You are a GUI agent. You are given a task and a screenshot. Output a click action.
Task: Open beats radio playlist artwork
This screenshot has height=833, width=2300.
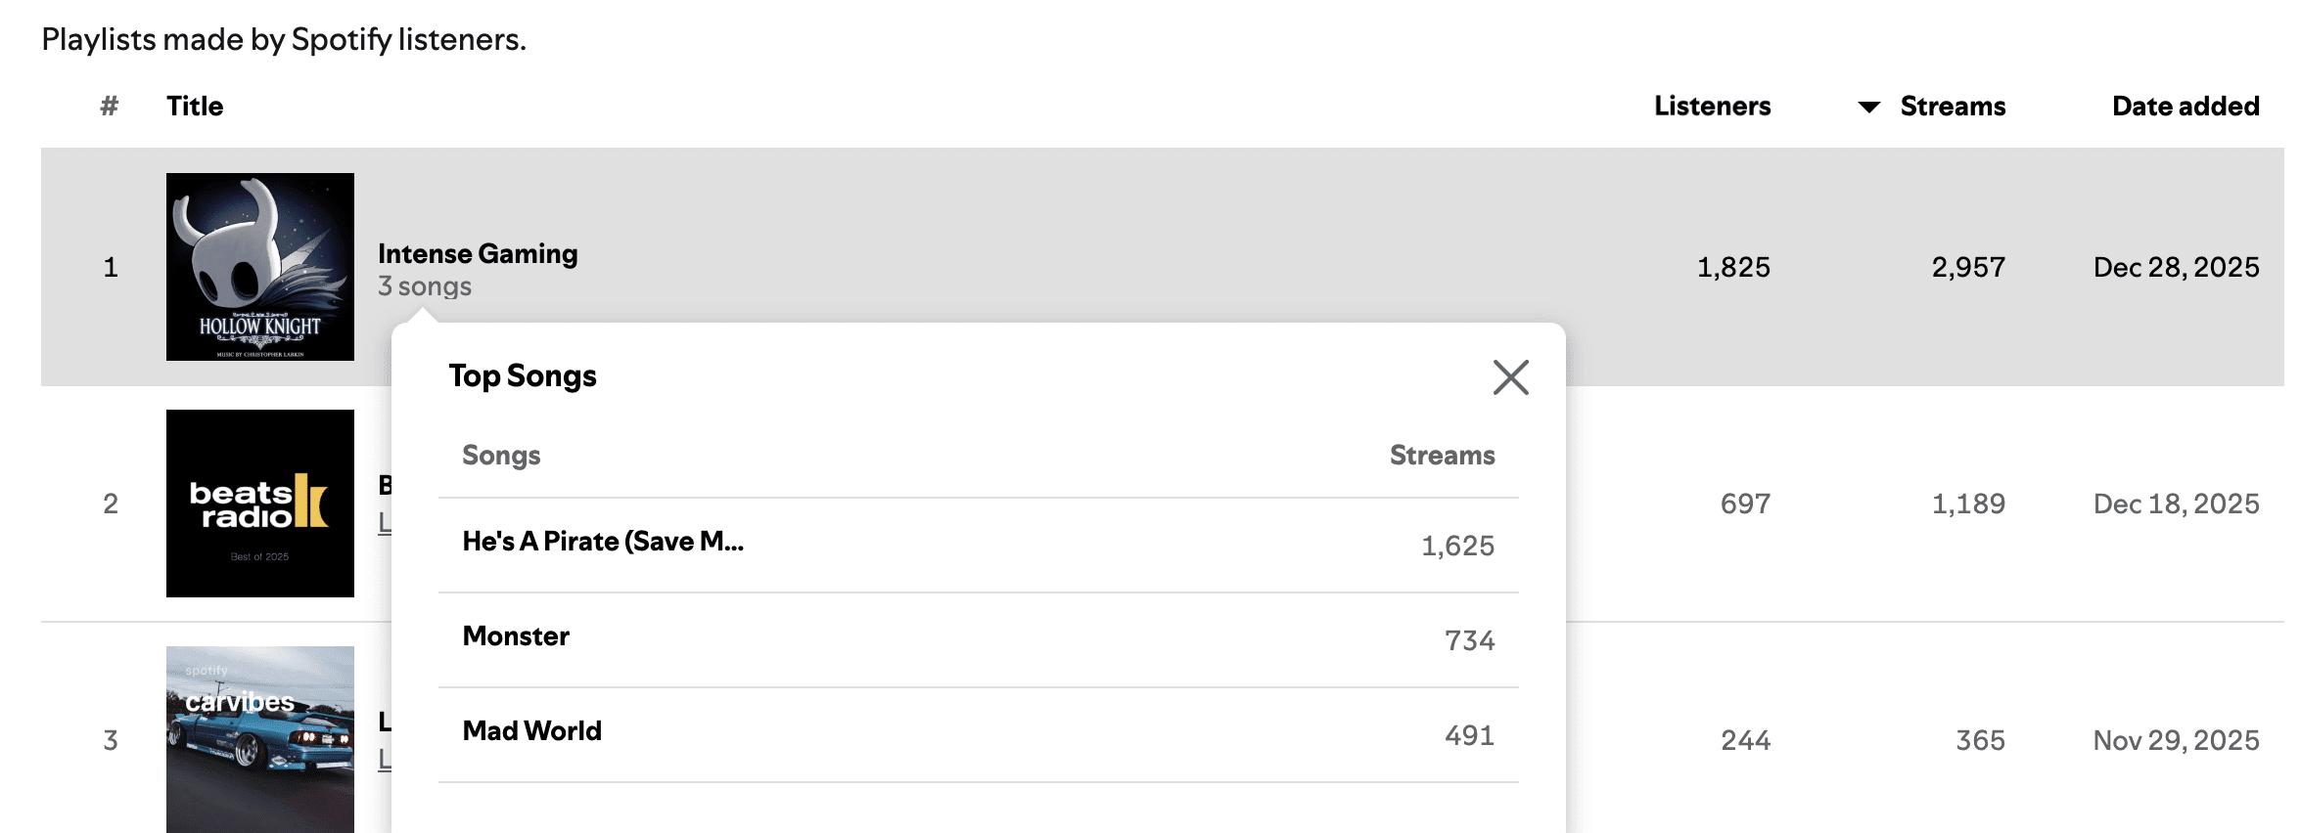(260, 504)
